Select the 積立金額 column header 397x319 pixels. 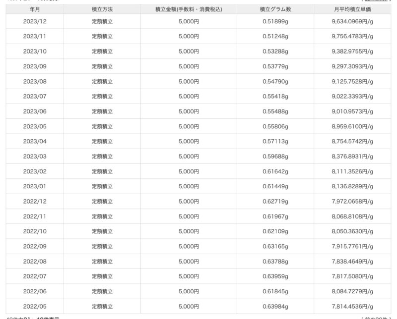[x=189, y=9]
